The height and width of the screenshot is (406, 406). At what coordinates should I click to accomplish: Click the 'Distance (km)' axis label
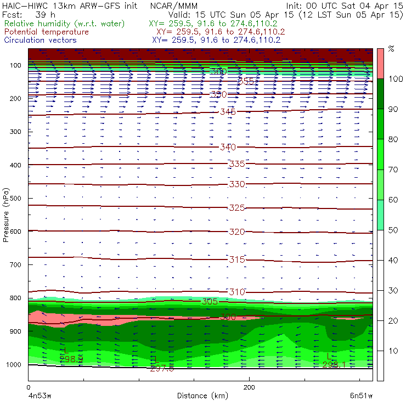coord(202,396)
